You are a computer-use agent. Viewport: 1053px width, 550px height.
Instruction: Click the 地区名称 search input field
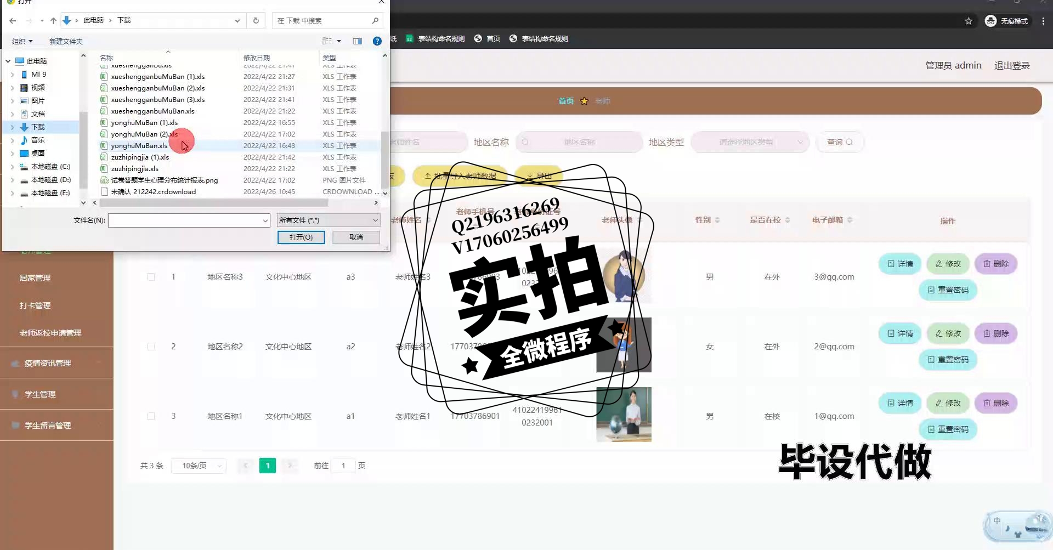579,142
